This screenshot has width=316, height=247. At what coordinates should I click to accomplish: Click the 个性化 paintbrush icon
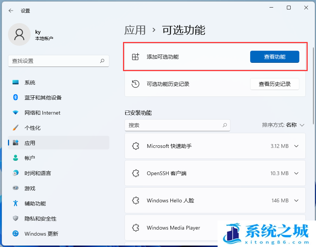coord(16,128)
